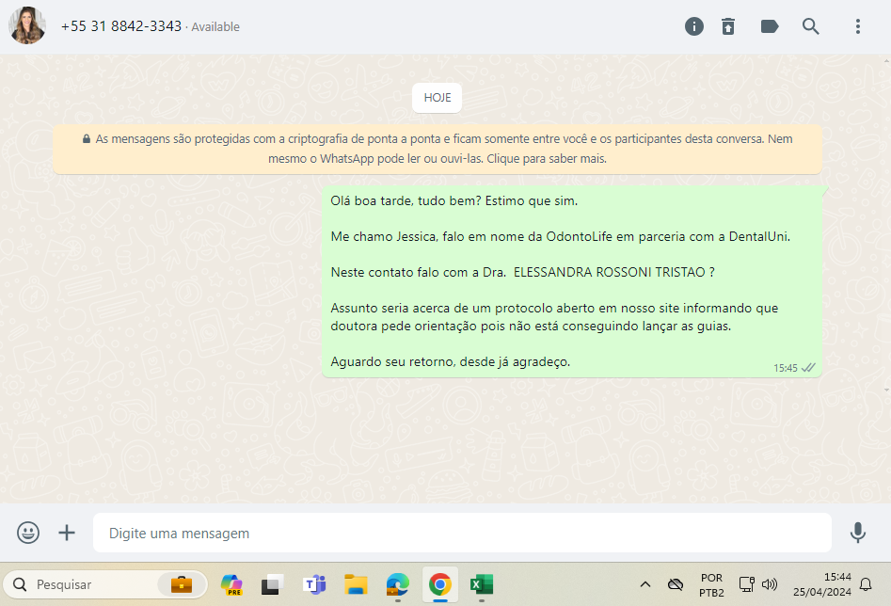
Task: Open Microsoft Teams from taskbar
Action: [314, 584]
